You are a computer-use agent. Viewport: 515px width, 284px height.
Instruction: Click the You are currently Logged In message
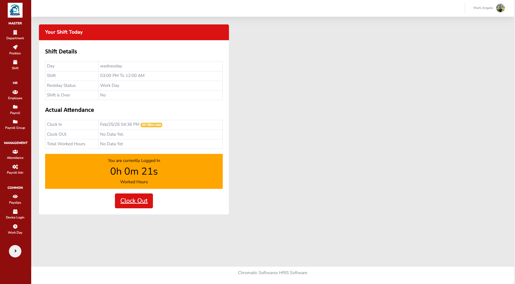click(x=134, y=161)
